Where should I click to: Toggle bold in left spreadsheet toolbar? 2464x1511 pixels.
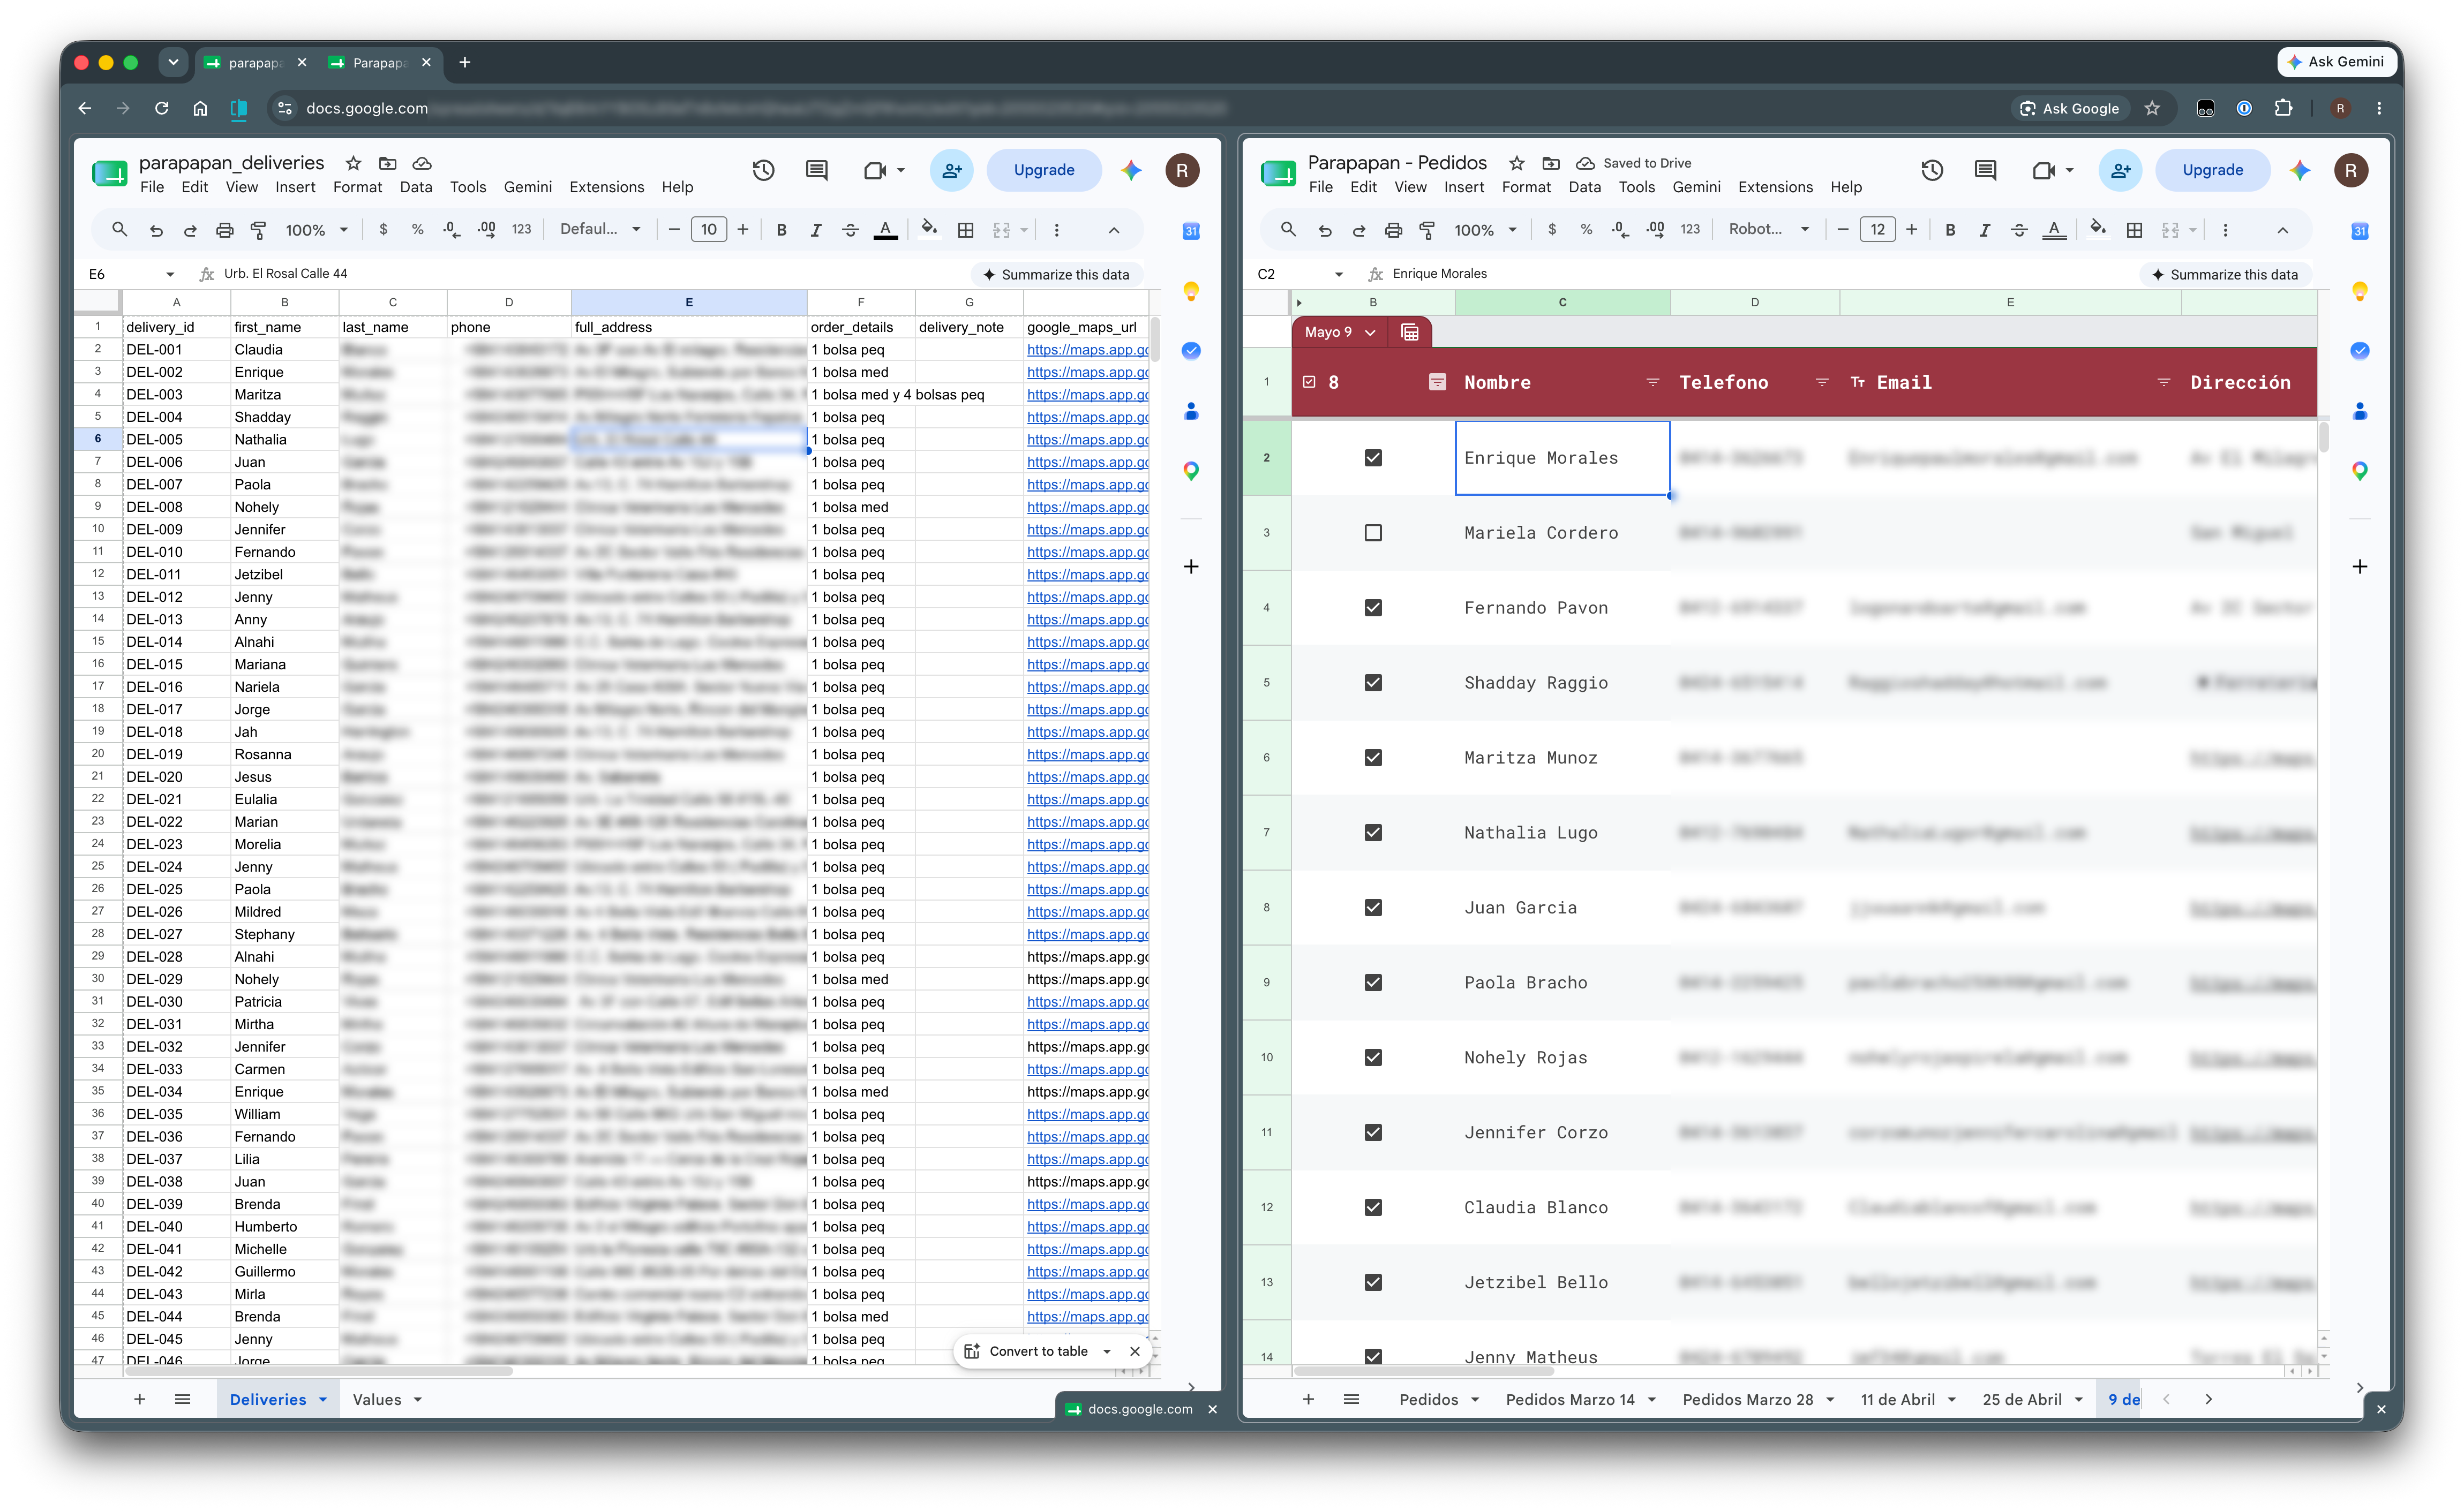coord(781,230)
